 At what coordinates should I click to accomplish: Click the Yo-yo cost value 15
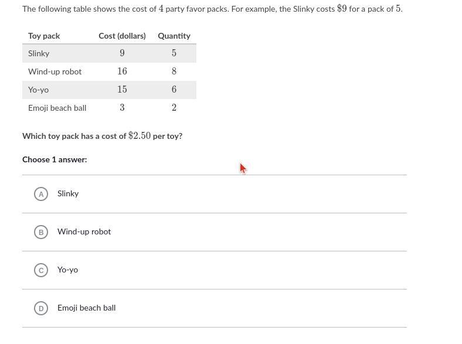122,89
